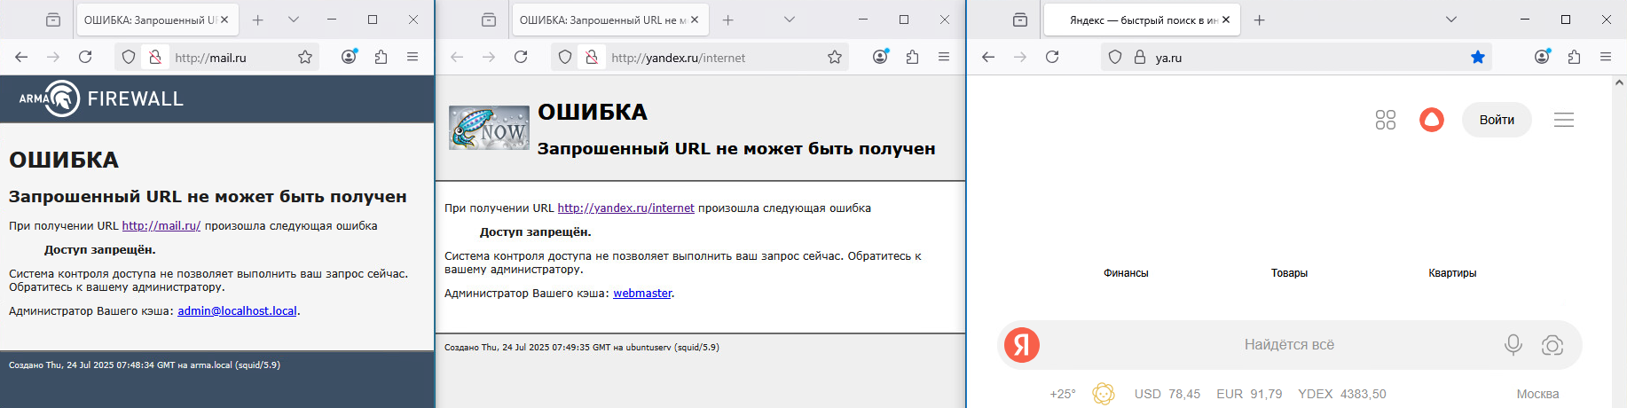Click the Войти login button
1627x408 pixels.
point(1496,120)
